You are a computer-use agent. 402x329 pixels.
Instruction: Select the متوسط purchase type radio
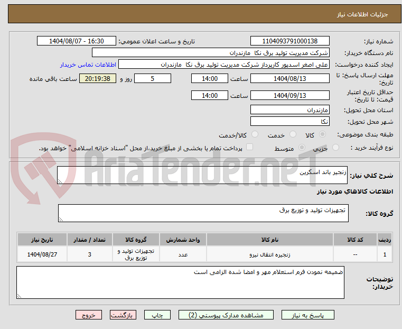coord(302,148)
